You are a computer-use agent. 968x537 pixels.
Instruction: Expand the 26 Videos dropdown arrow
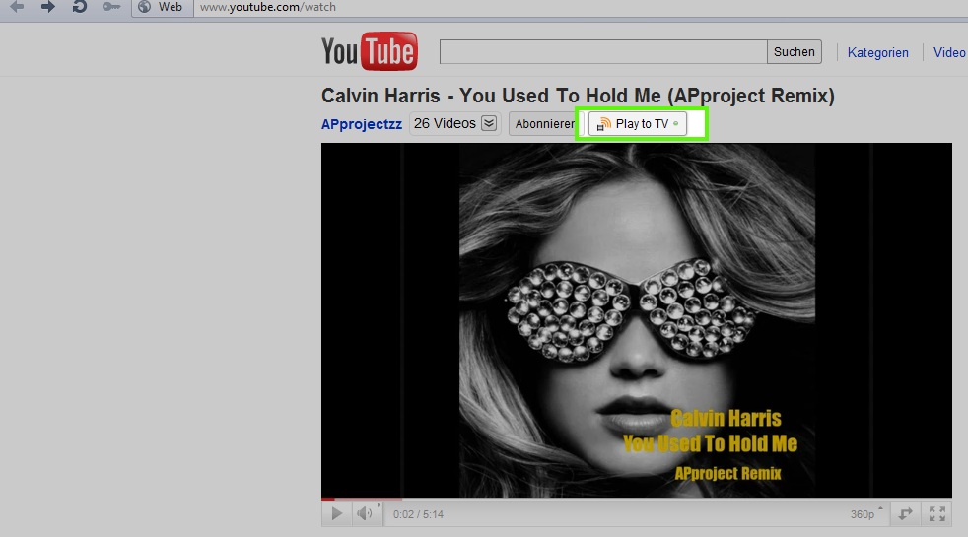489,123
